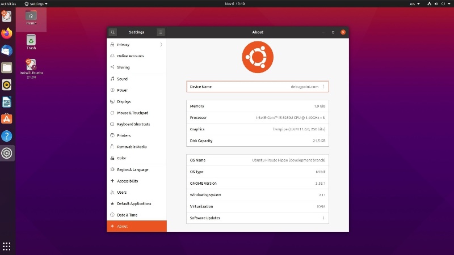The height and width of the screenshot is (255, 454).
Task: Open the Install Ubuntu 21.04 desktop icon
Action: tap(31, 67)
